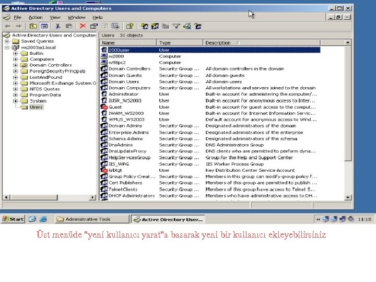The width and height of the screenshot is (376, 282).
Task: Click the filter funnel icon
Action: [x=177, y=26]
